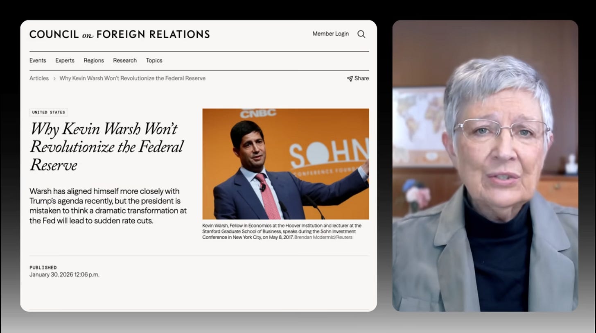Click the speaker video panel
This screenshot has width=596, height=333.
pos(485,166)
